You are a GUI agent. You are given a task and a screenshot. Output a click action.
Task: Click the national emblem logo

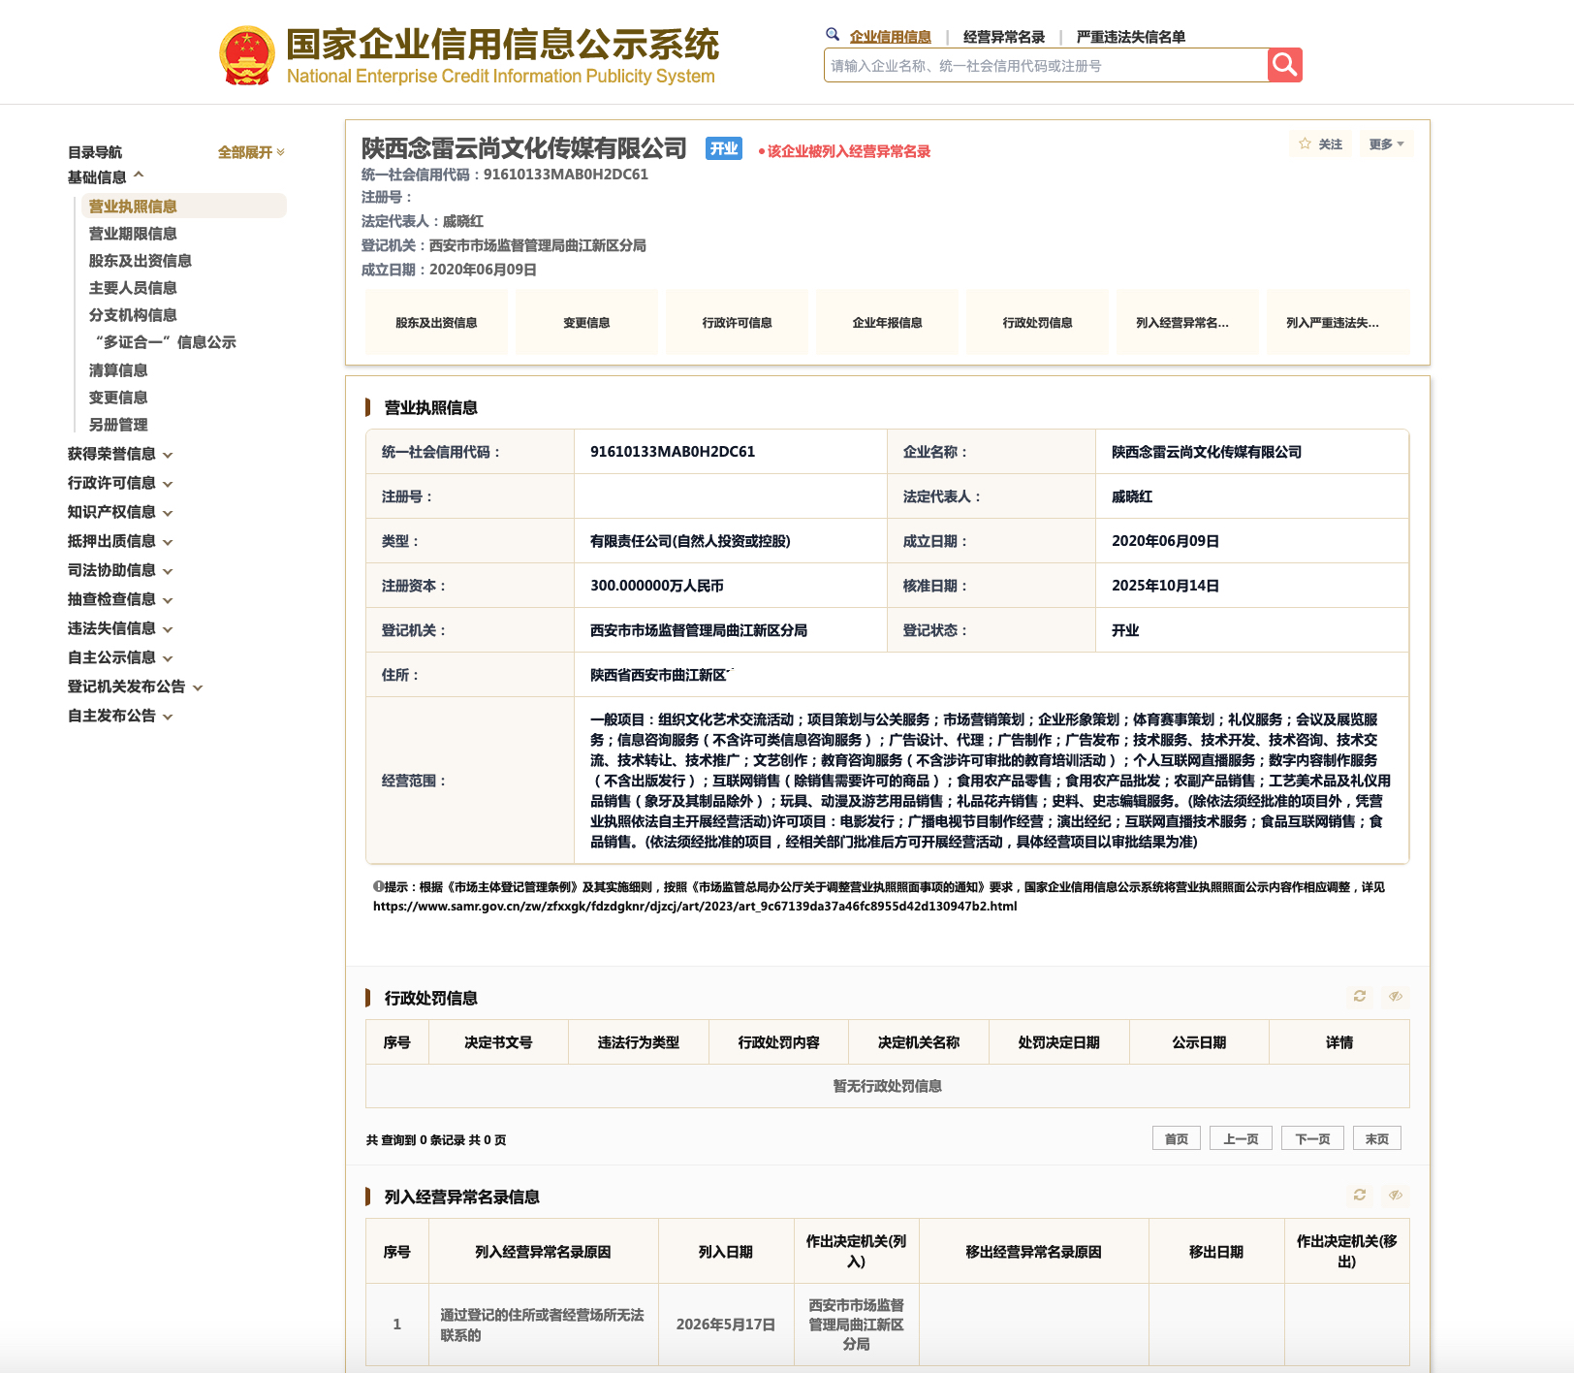tap(247, 55)
